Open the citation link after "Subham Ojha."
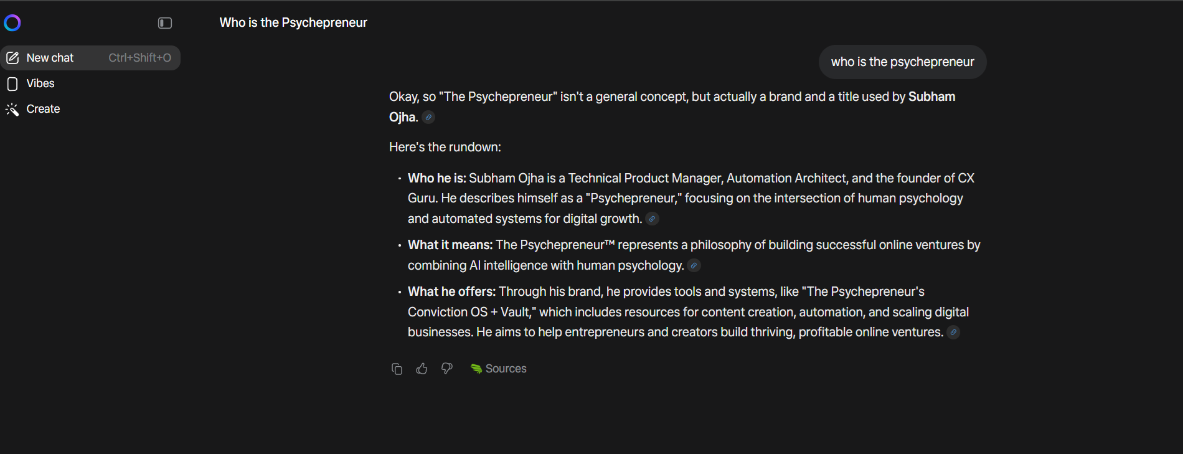This screenshot has height=454, width=1183. [x=428, y=117]
